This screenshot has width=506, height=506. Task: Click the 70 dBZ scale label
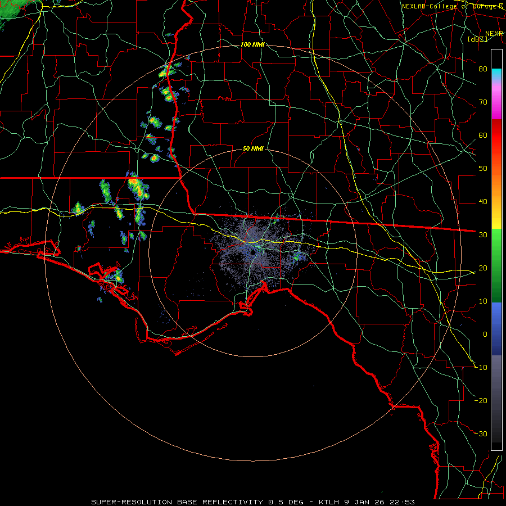coord(483,102)
